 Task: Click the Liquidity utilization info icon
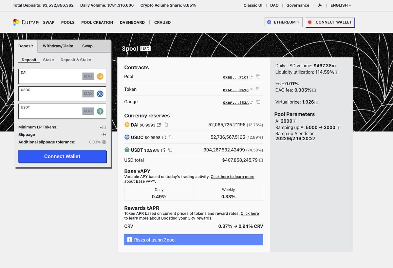click(x=336, y=72)
